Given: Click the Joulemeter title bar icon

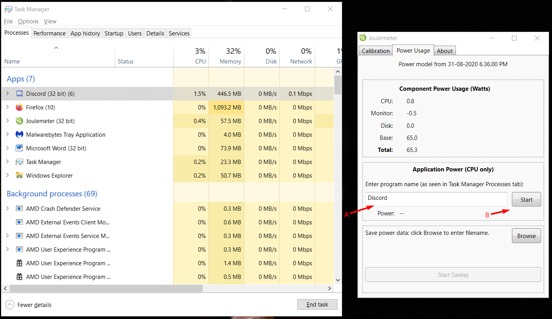Looking at the screenshot, I should [363, 38].
